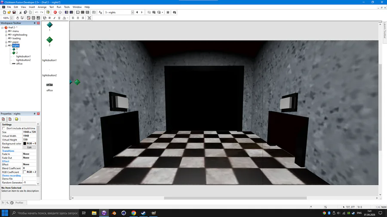Expand the nightsloading frame node
Image resolution: width=387 pixels, height=217 pixels.
point(6,35)
